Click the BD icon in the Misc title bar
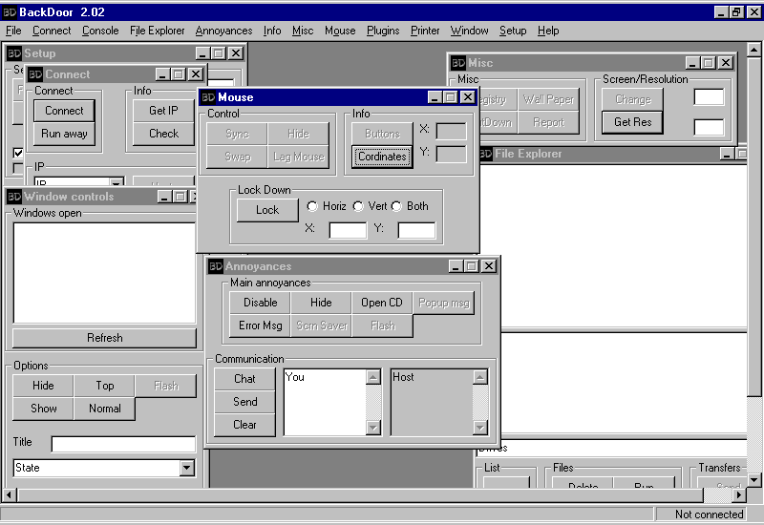 (457, 63)
